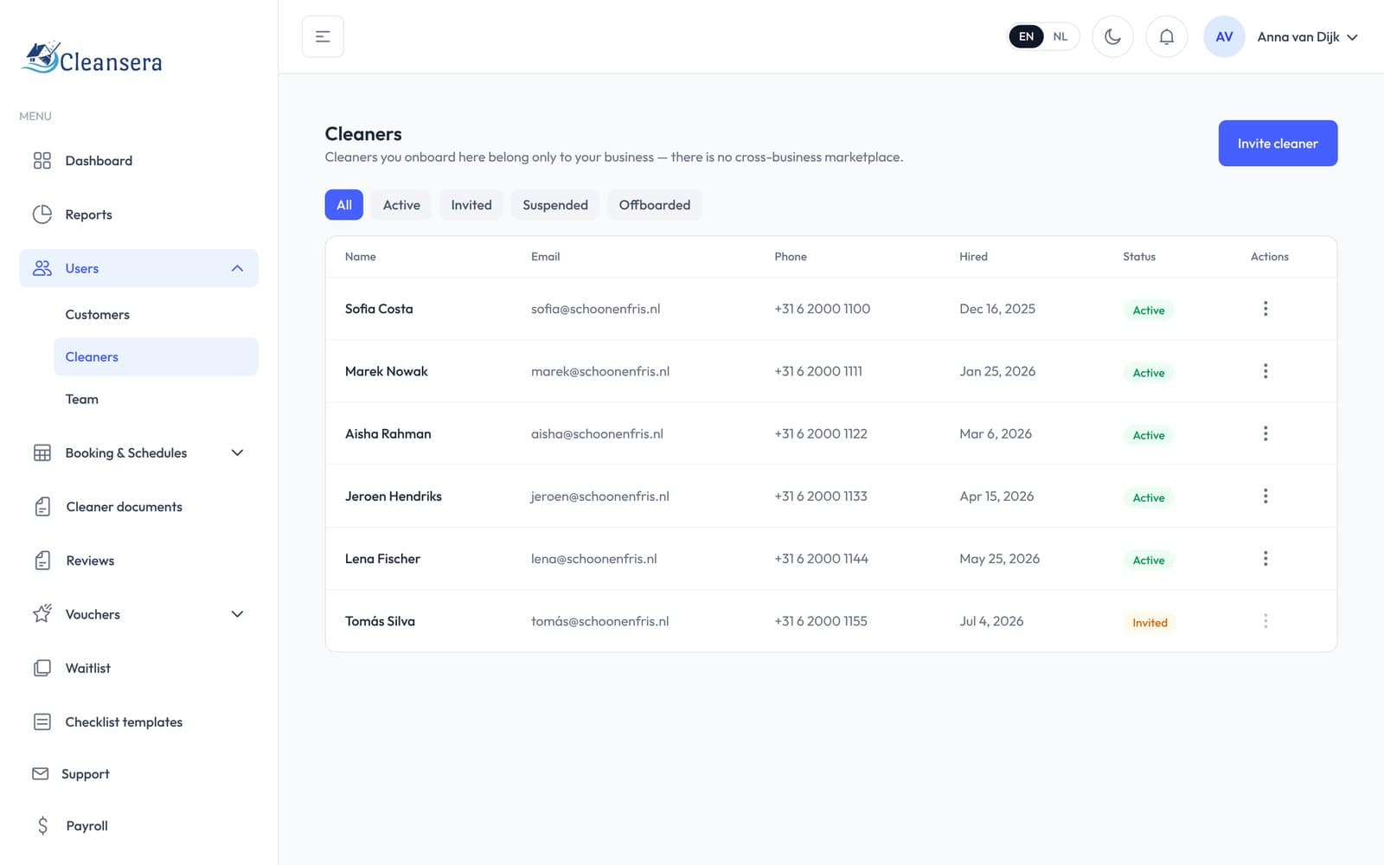Open the Team submenu item

coord(156,399)
